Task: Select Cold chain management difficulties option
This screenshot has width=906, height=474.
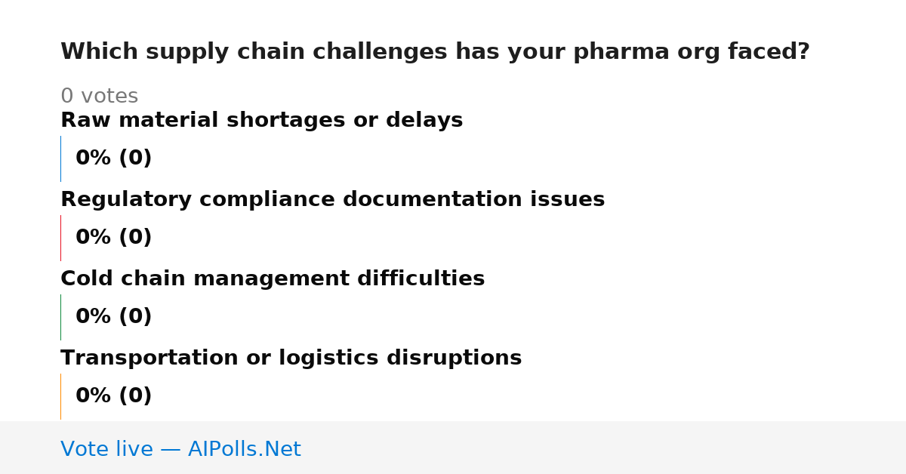Action: [273, 279]
